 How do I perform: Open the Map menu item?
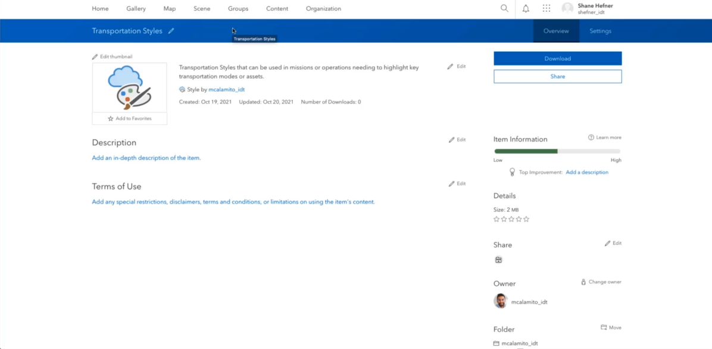[x=170, y=8]
